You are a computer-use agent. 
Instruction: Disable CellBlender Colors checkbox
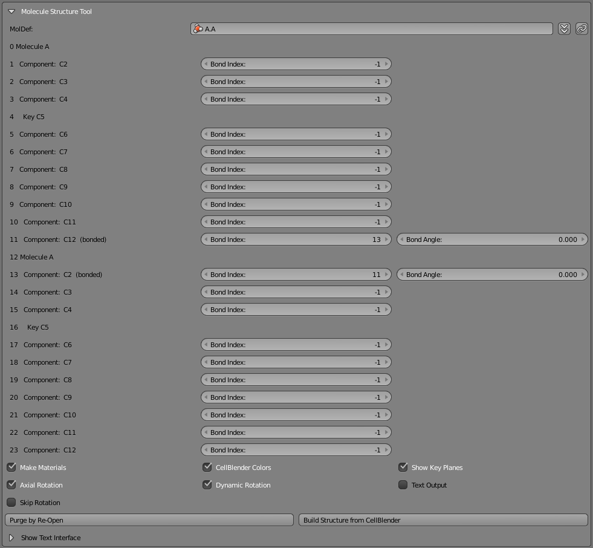click(x=207, y=468)
